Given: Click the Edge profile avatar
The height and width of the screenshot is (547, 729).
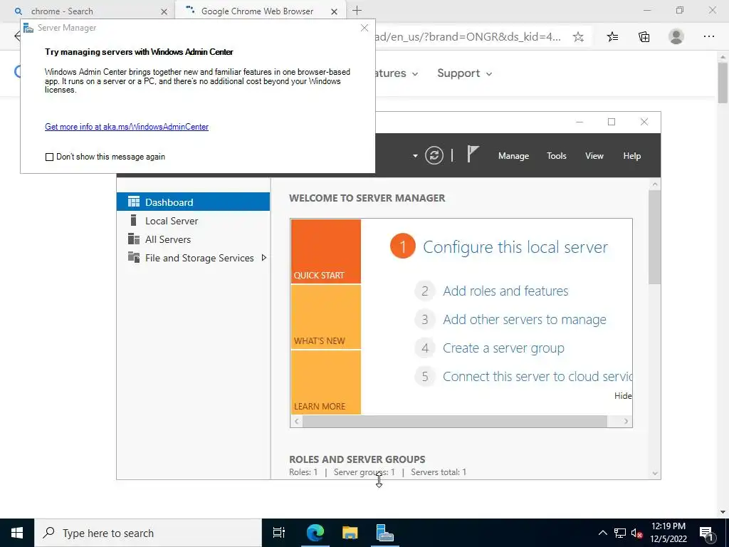Looking at the screenshot, I should [676, 36].
